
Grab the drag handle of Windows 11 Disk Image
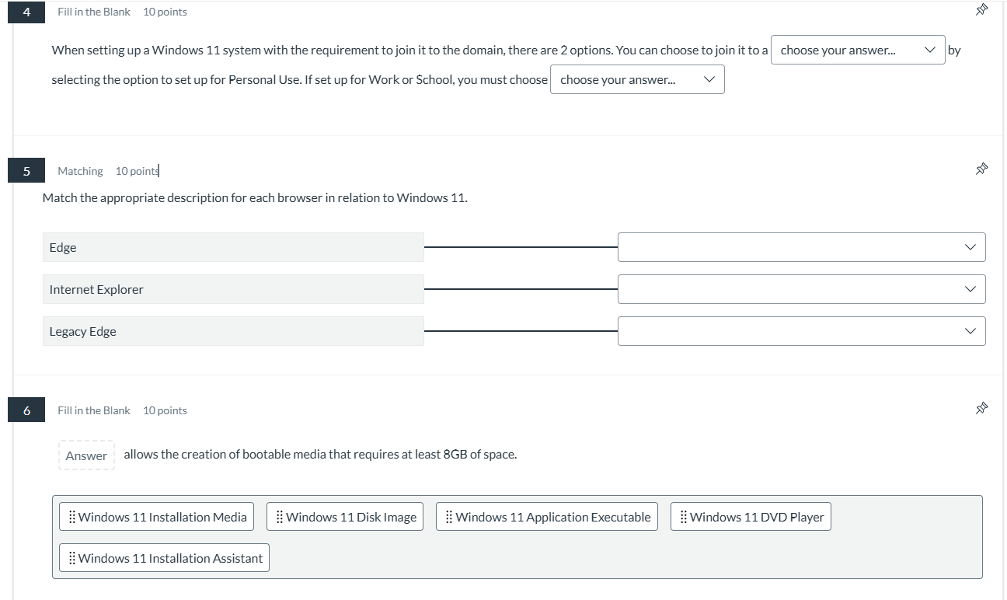pyautogui.click(x=279, y=517)
